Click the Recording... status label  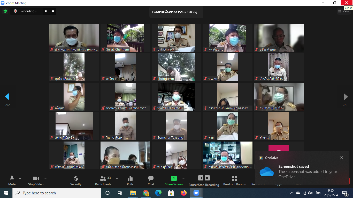[28, 11]
